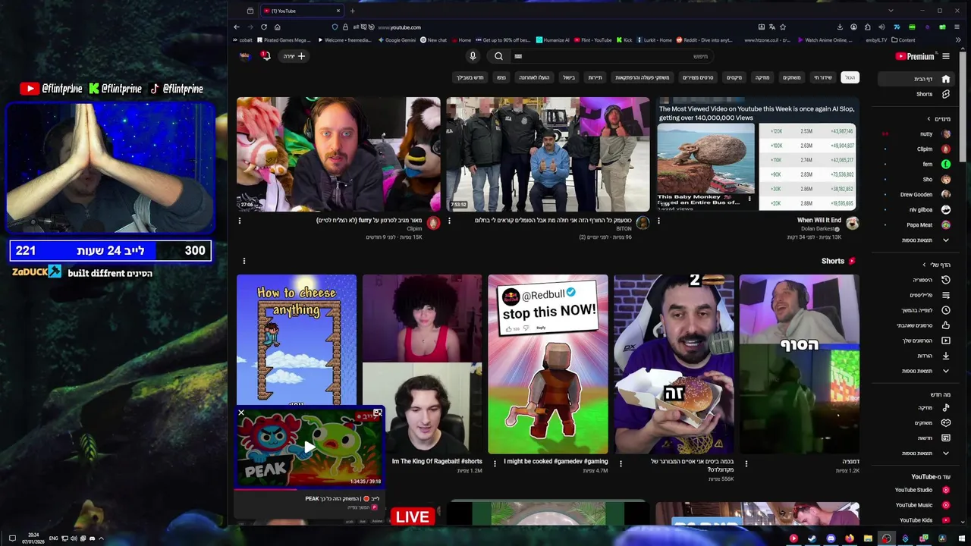Seek on the miniplayer progress bar

tap(309, 488)
